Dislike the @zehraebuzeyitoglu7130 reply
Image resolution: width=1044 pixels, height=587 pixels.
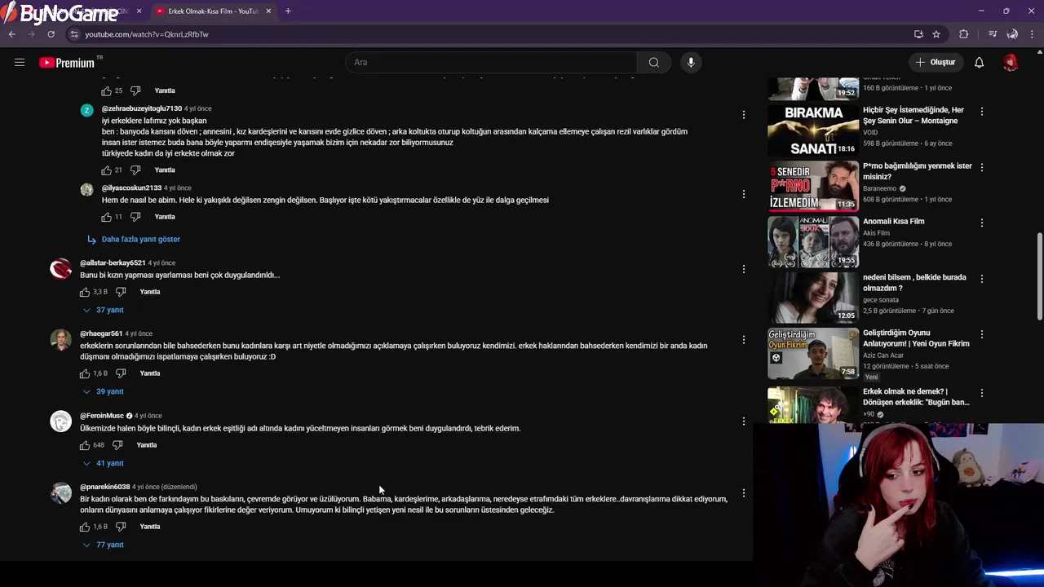(135, 170)
